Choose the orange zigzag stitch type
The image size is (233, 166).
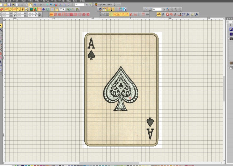click(x=51, y=14)
